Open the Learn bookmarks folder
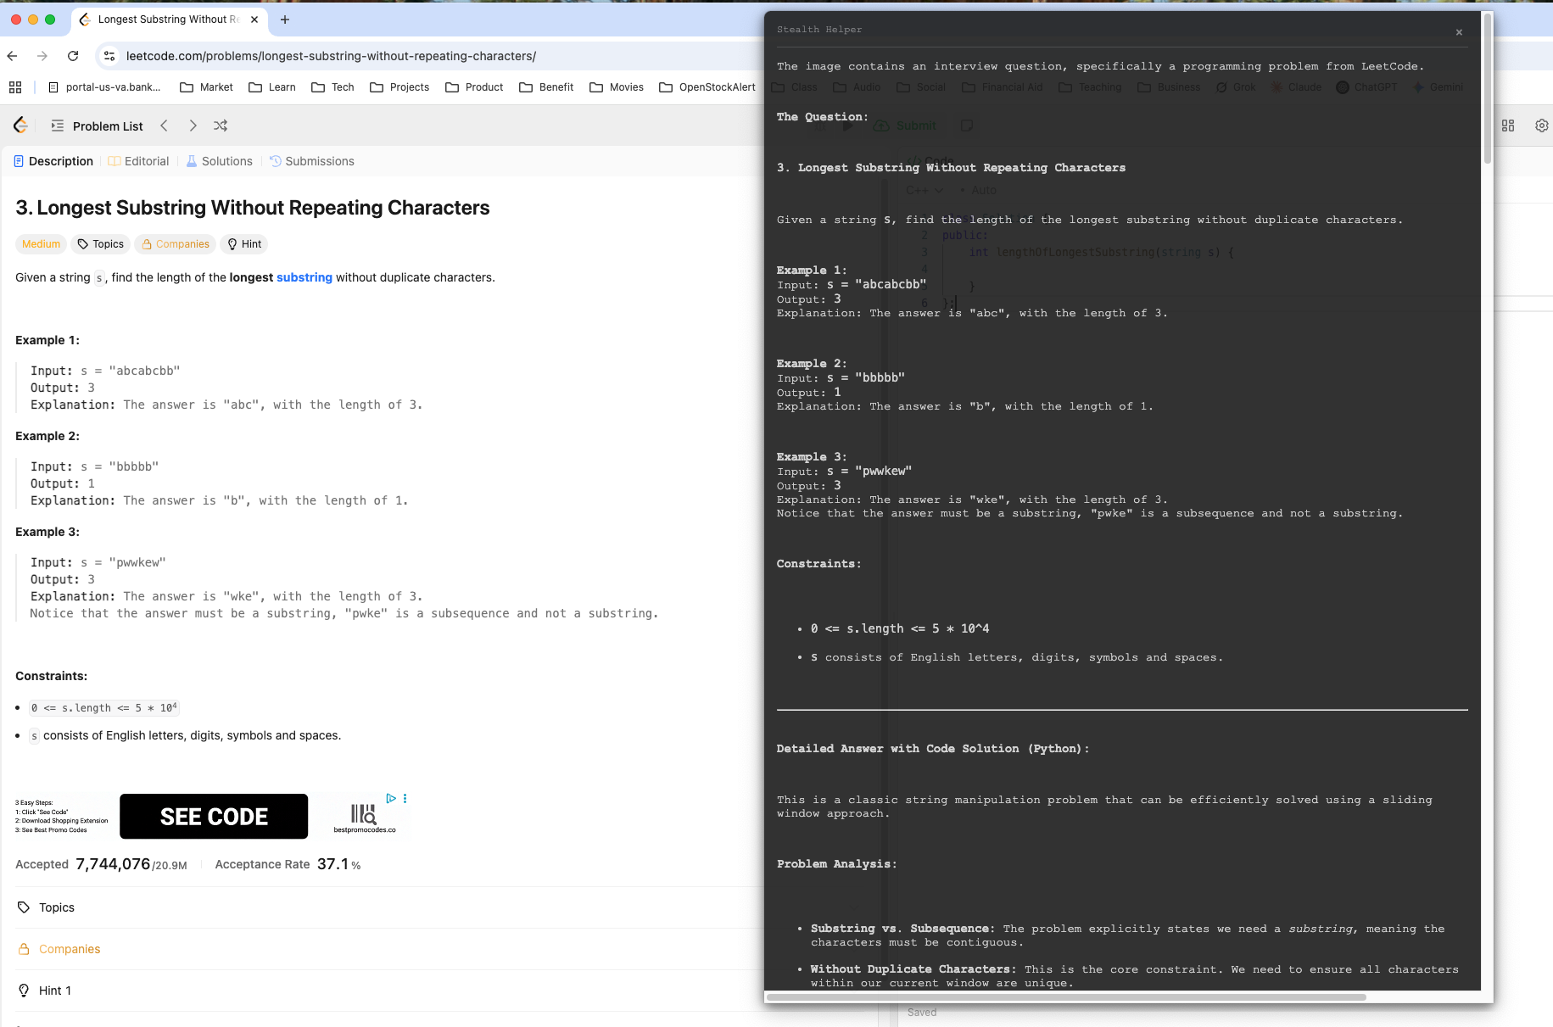The image size is (1553, 1027). click(272, 87)
